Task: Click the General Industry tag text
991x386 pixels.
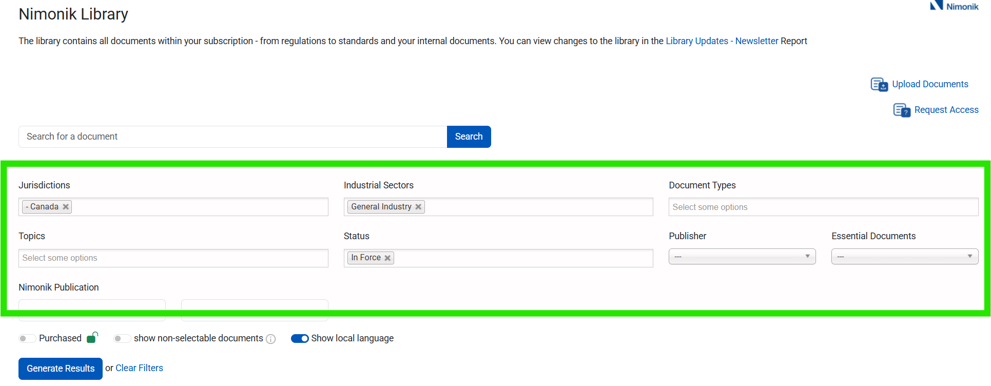Action: pos(381,207)
